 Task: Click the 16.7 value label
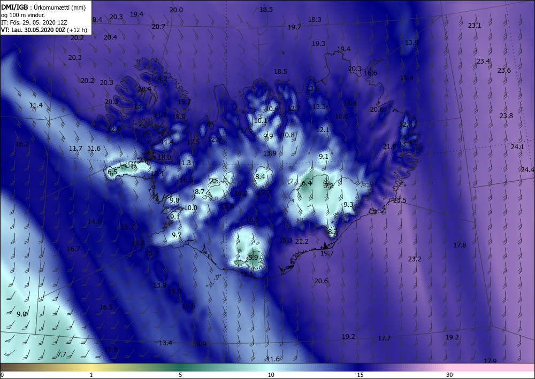pyautogui.click(x=73, y=249)
